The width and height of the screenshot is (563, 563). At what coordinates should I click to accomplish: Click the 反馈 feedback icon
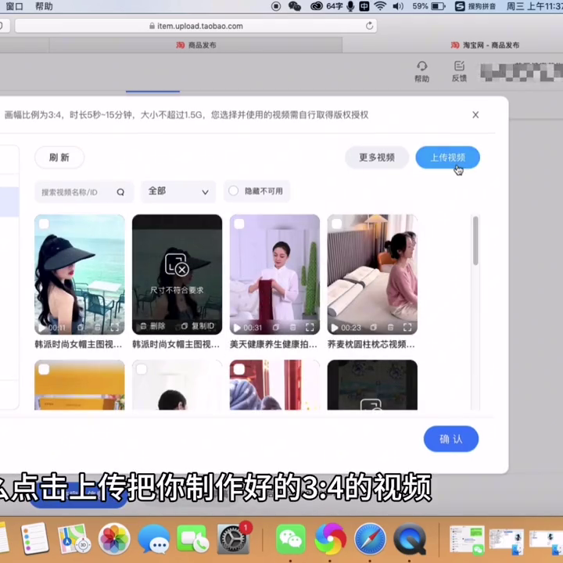459,71
